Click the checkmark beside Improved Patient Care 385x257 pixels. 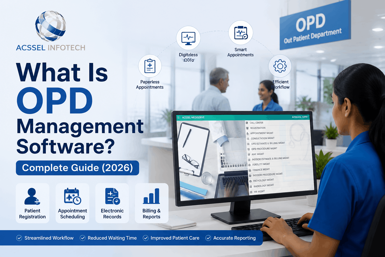pyautogui.click(x=146, y=238)
